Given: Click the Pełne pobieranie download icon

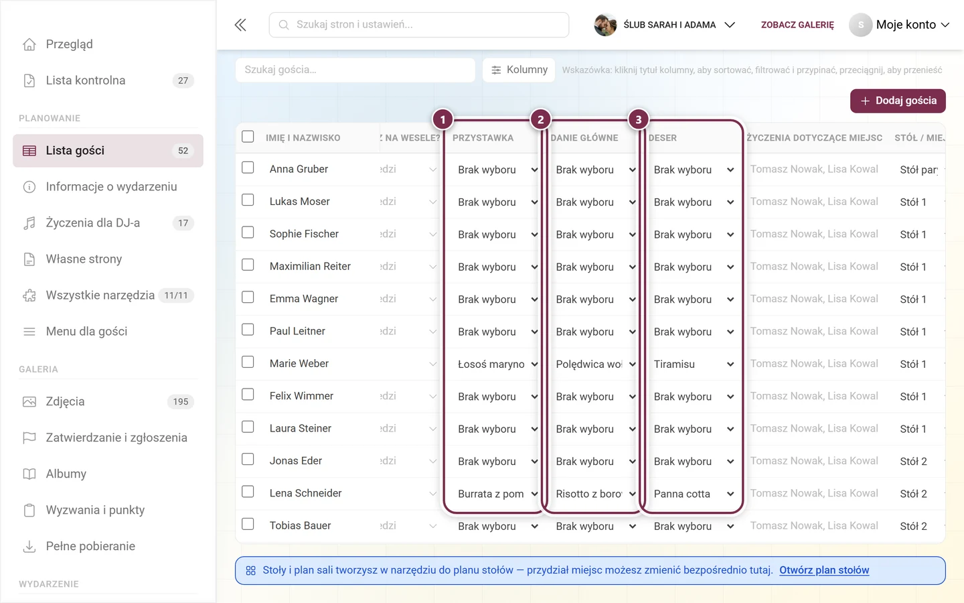Looking at the screenshot, I should pos(29,547).
